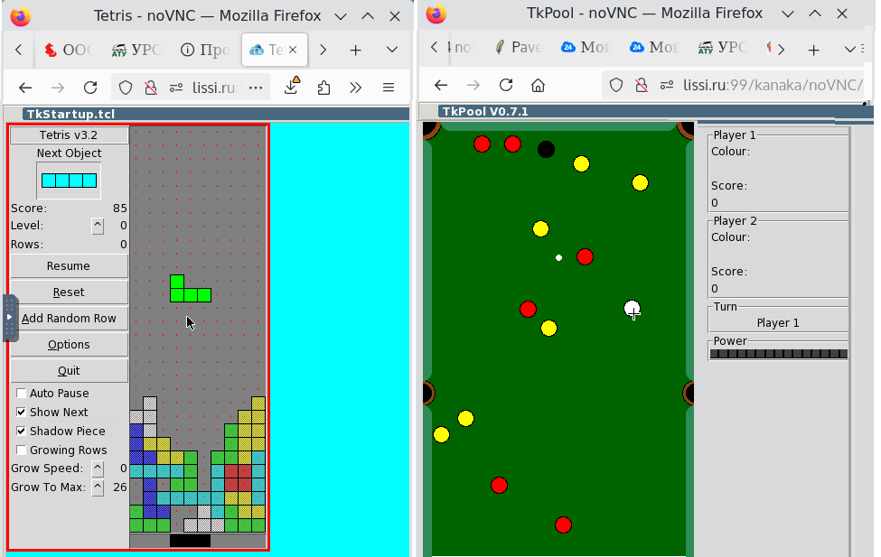Click Quit button in Tetris
The image size is (881, 557).
[x=69, y=371]
